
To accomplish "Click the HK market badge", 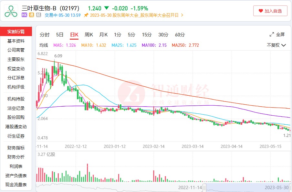I will click(24, 15).
